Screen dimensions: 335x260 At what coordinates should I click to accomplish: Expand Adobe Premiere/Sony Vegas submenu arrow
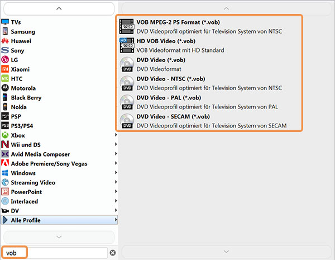(116, 163)
